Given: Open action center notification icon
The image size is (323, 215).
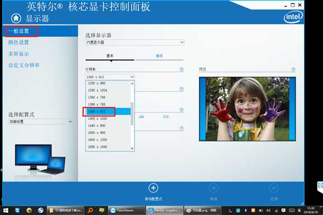Looking at the screenshot, I should point(283,211).
